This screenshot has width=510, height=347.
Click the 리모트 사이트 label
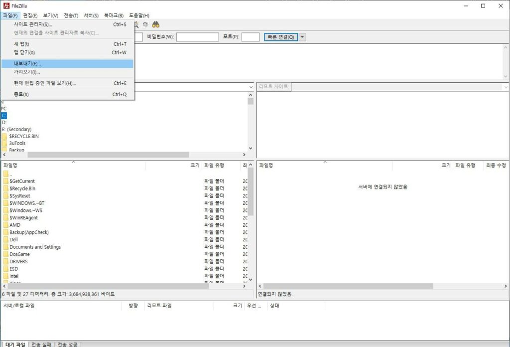pyautogui.click(x=273, y=87)
